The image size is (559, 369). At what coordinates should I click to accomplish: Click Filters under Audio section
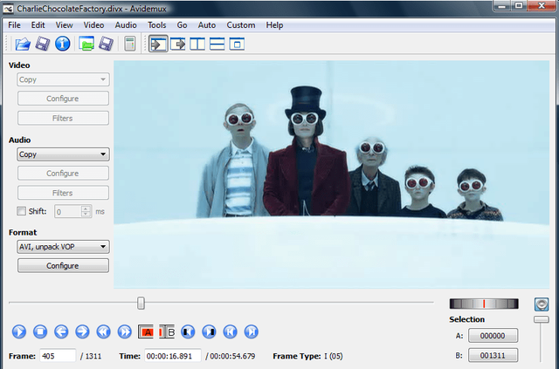pyautogui.click(x=63, y=193)
